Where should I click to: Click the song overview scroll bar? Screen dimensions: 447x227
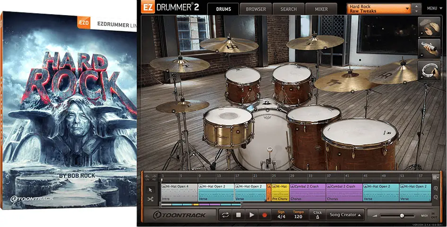201,204
